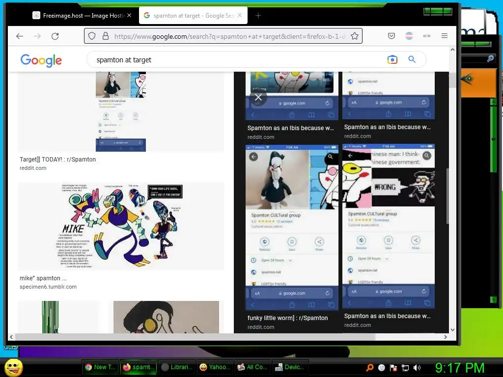Screen dimensions: 503x377
Task: Click the right arrow of the horizontal scrollbar
Action: (x=445, y=337)
